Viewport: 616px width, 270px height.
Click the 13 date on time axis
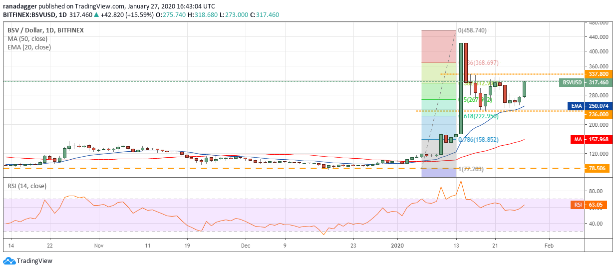[456, 246]
